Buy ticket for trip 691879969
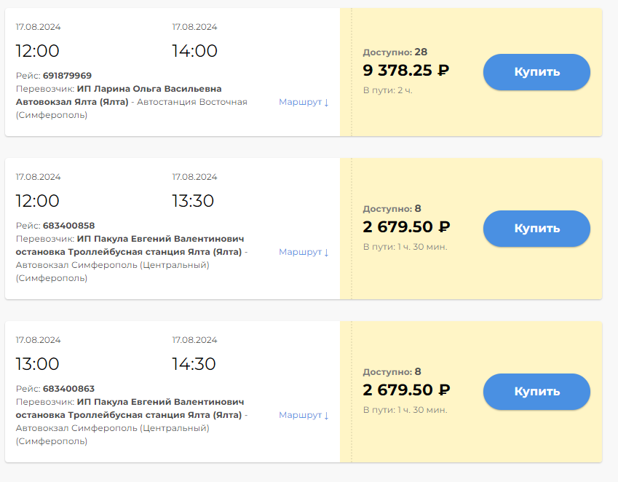The height and width of the screenshot is (482, 618). pos(536,72)
